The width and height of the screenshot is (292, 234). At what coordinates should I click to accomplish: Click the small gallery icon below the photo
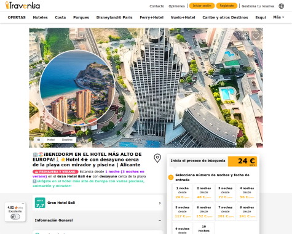(x=39, y=140)
